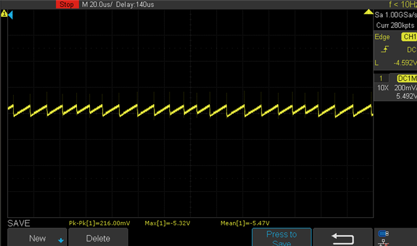The height and width of the screenshot is (246, 417).
Task: Click the Press to Save button
Action: click(281, 238)
